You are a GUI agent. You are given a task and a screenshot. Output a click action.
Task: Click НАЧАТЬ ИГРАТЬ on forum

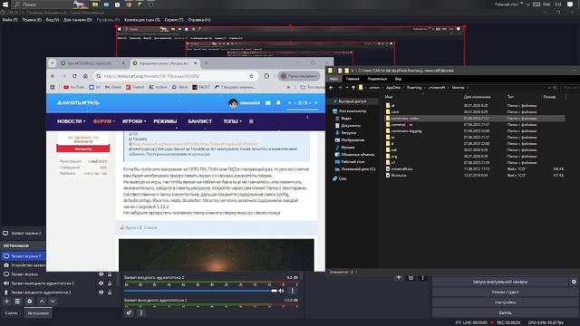78,102
